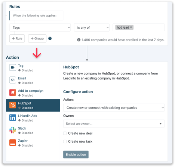Viewport: 175px width, 167px height.
Task: Select the Zapier icon
Action: (x=13, y=142)
